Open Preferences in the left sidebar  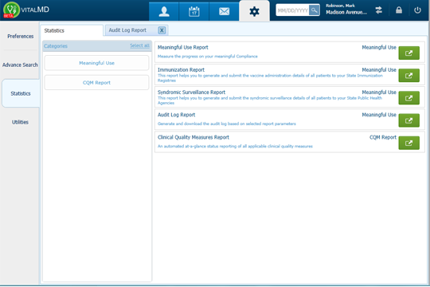coord(20,36)
